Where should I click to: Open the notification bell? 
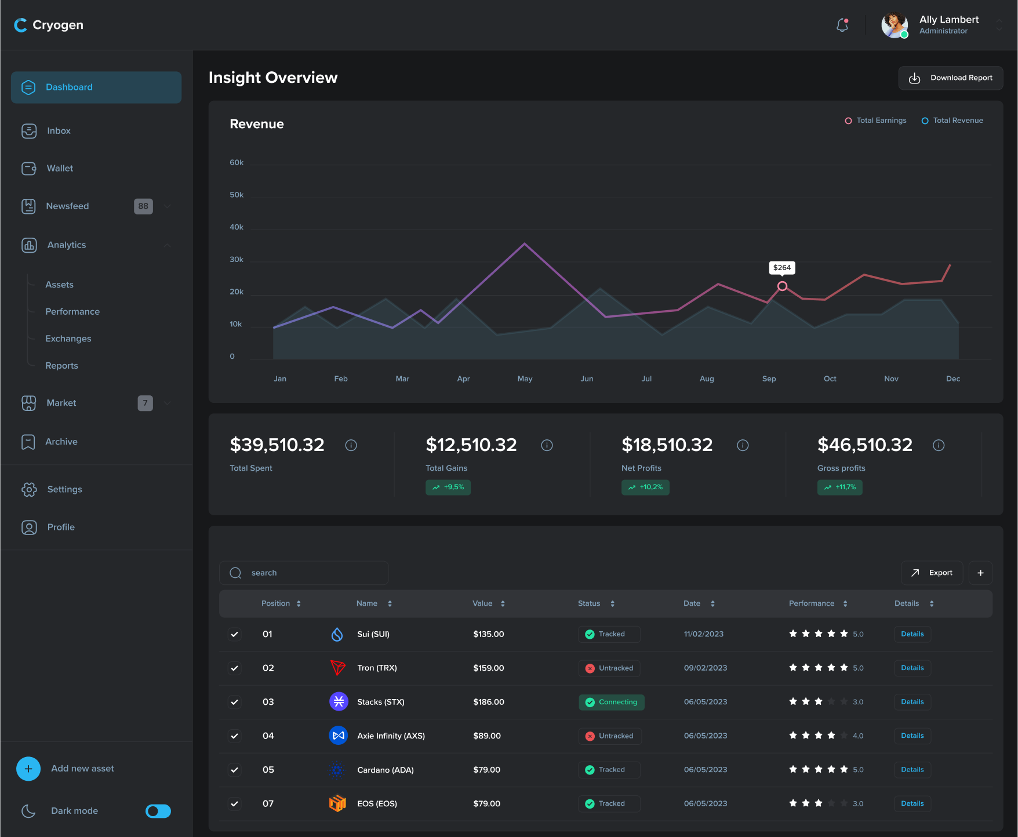[842, 25]
